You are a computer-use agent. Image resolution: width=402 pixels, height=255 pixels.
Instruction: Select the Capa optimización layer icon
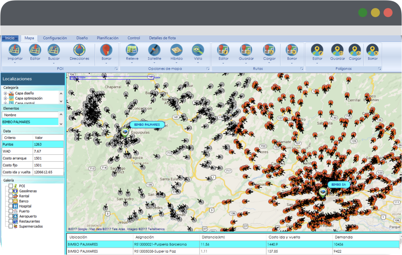pos(11,98)
